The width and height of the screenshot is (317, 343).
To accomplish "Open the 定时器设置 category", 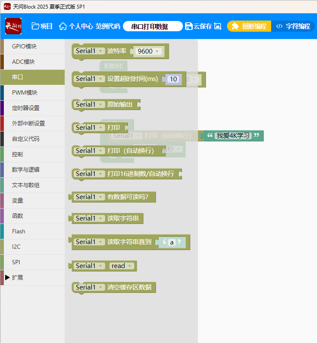I will pyautogui.click(x=25, y=108).
